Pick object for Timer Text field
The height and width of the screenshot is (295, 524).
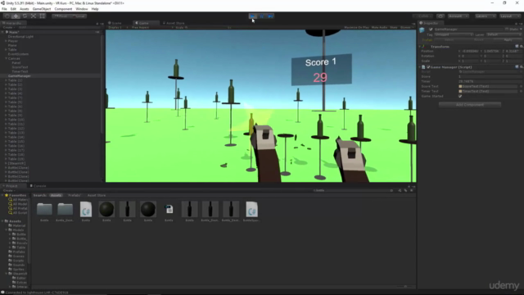point(521,91)
